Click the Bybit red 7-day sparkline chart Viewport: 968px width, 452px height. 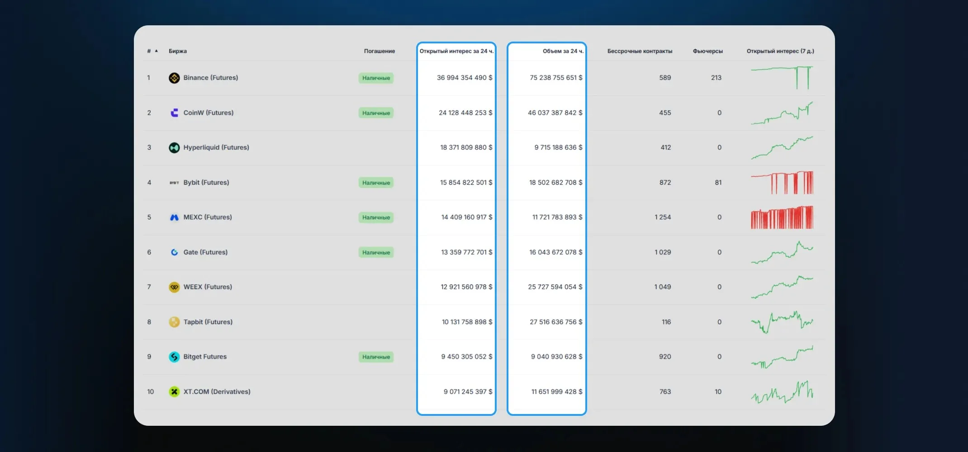coord(782,183)
